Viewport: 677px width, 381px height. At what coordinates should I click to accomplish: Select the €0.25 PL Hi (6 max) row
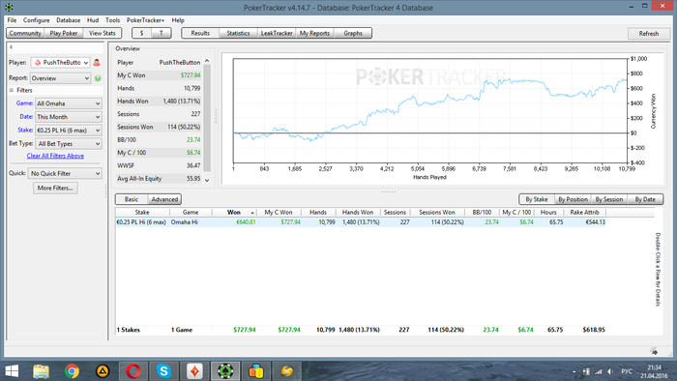click(361, 222)
